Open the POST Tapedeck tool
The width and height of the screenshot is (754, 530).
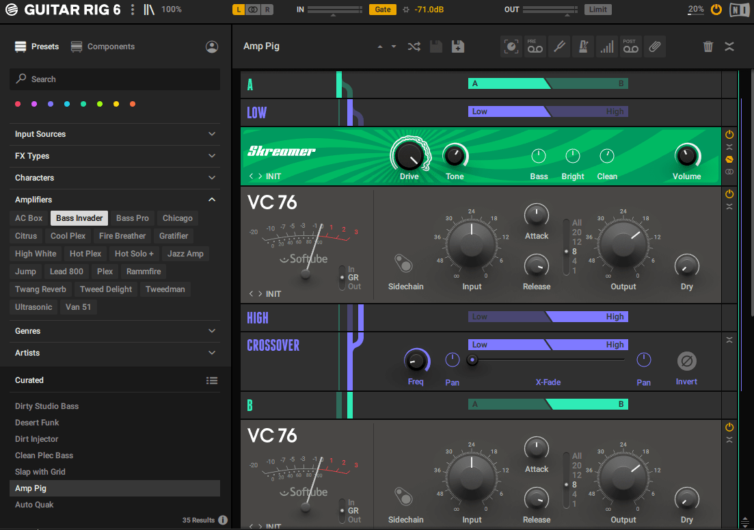(631, 47)
